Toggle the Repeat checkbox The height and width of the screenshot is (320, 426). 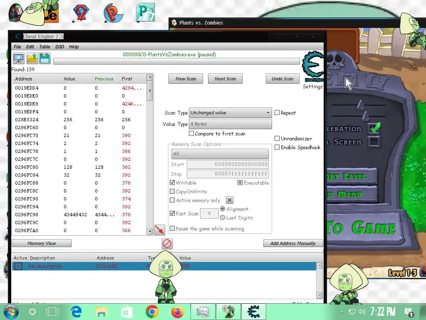click(x=277, y=112)
